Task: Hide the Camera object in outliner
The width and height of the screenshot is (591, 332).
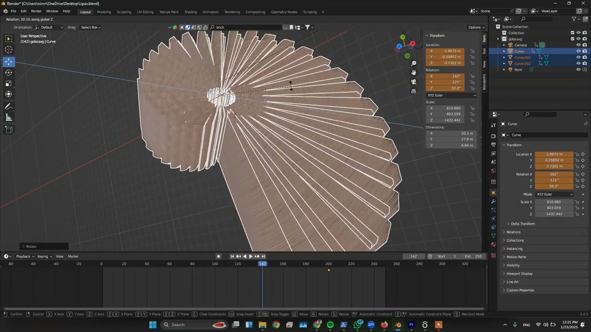Action: pyautogui.click(x=578, y=45)
